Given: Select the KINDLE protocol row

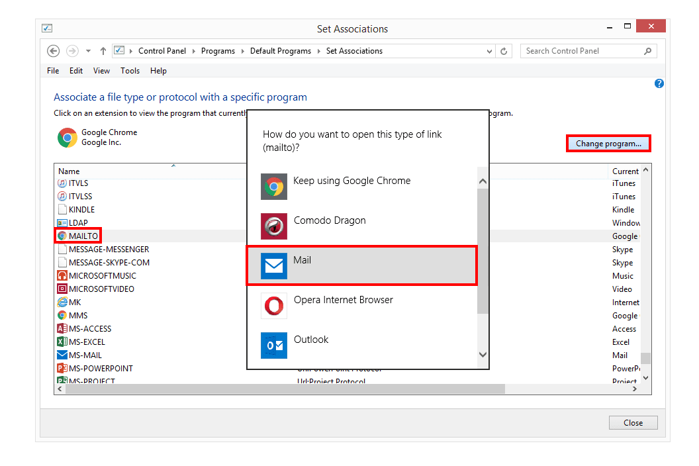Looking at the screenshot, I should pyautogui.click(x=81, y=210).
